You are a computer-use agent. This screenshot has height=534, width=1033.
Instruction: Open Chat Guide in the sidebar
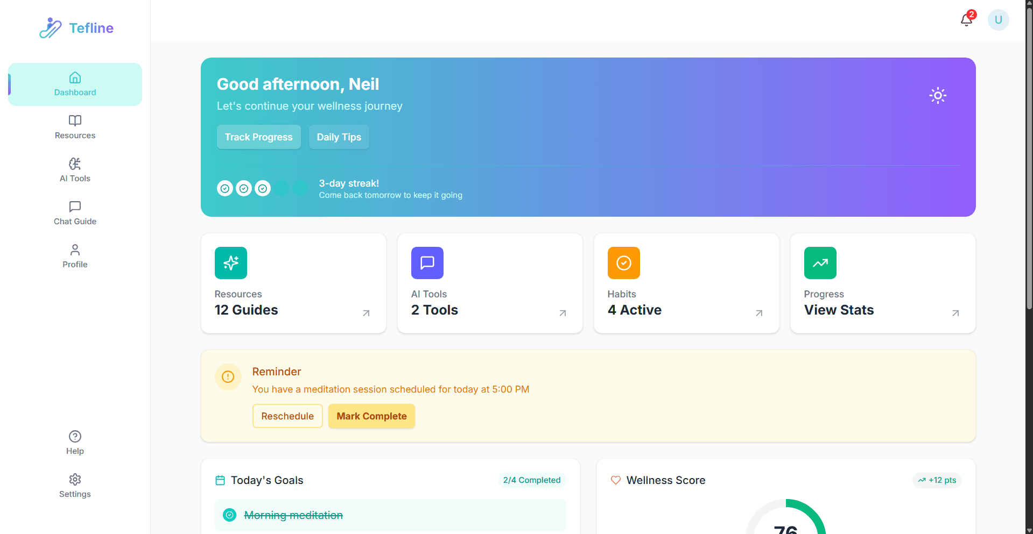pos(75,213)
